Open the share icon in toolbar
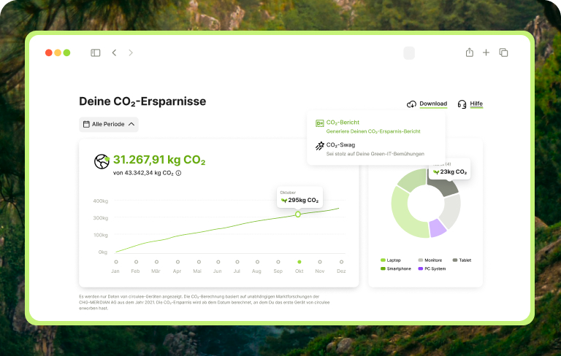The height and width of the screenshot is (356, 561). pos(470,53)
